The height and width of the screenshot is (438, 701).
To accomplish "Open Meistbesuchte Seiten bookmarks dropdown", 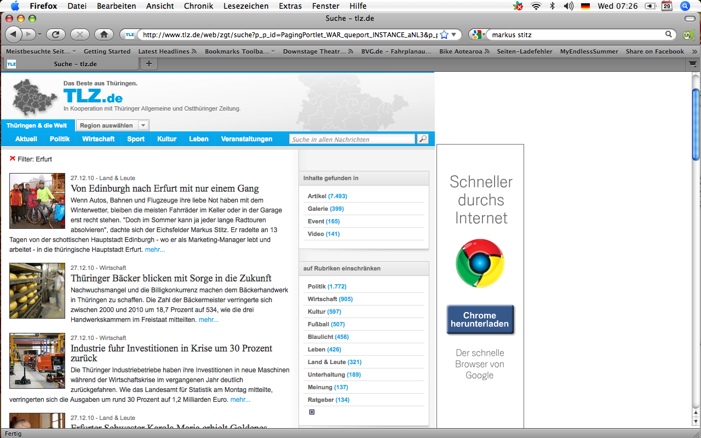I will pos(41,51).
